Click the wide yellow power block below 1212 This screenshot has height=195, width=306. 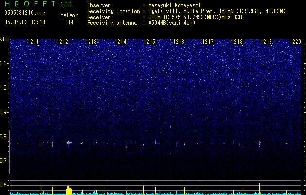[69, 191]
